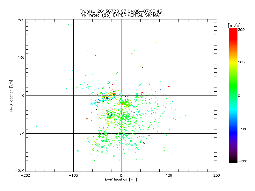Image resolution: width=255 pixels, height=191 pixels.
Task: Click the plot title 'Tromsø 20150726 07:04:00-07:05:43'
Action: coord(121,11)
